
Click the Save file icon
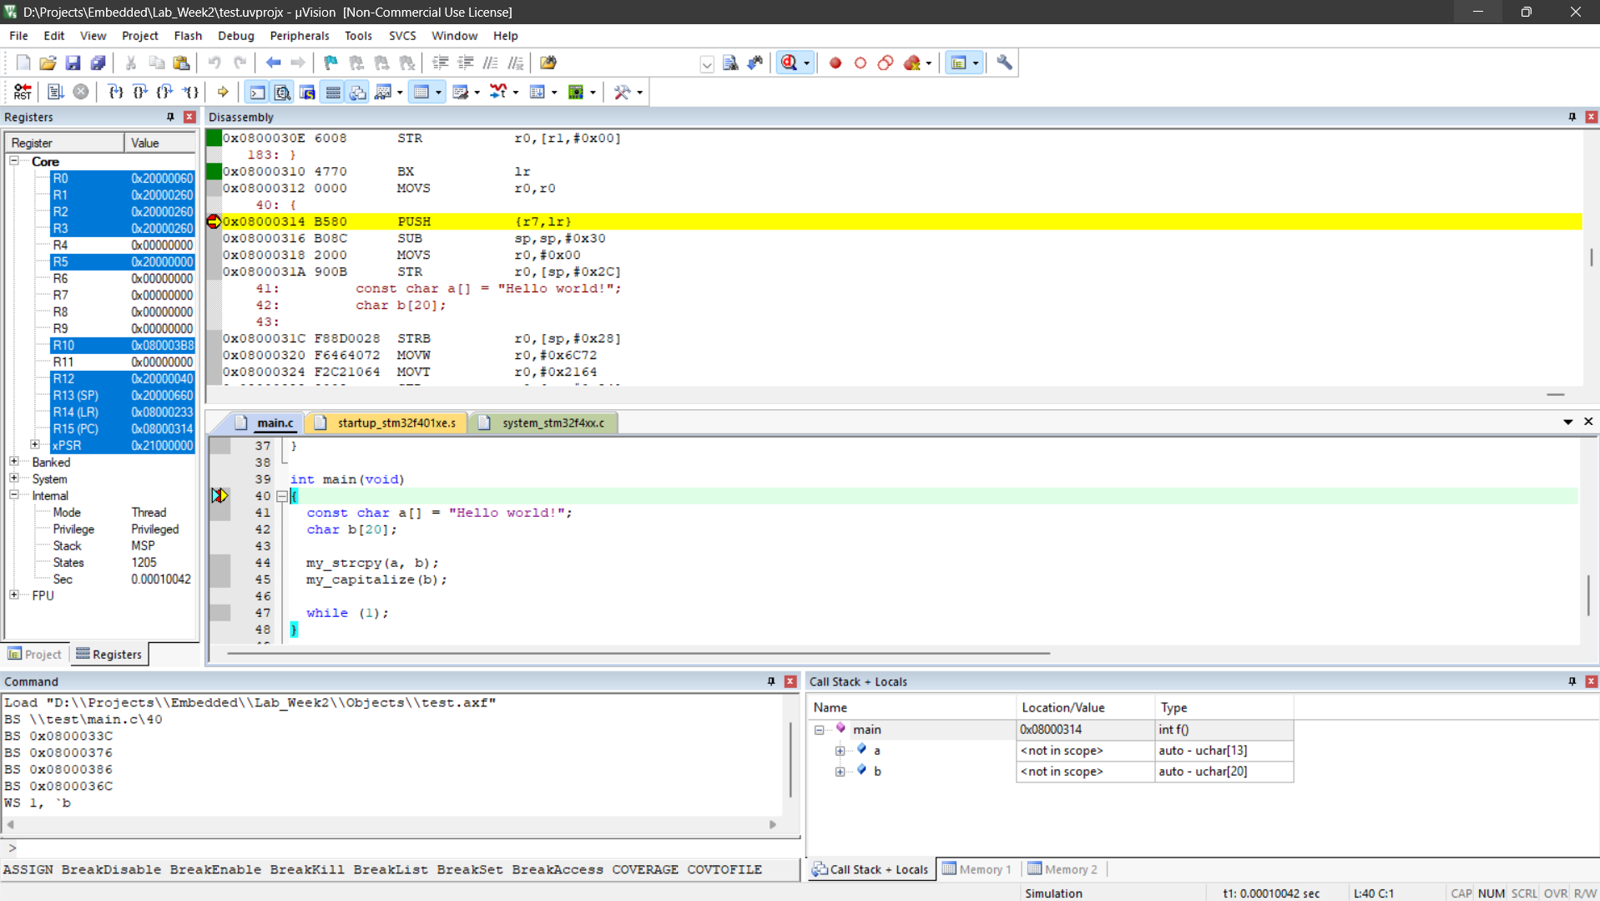tap(73, 63)
